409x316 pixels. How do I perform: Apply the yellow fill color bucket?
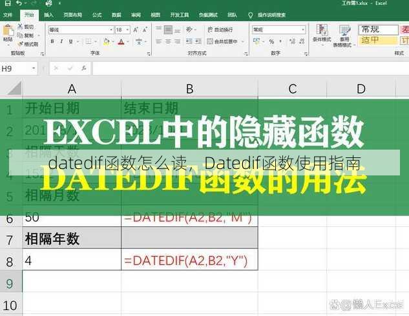click(x=107, y=42)
